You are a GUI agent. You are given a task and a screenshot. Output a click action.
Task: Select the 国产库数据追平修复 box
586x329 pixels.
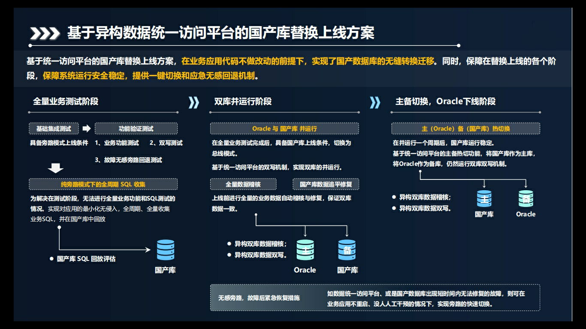pyautogui.click(x=326, y=184)
